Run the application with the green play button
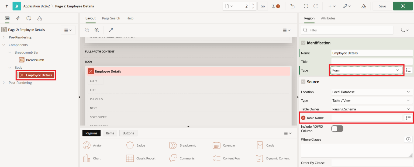This screenshot has height=167, width=414. point(403,6)
